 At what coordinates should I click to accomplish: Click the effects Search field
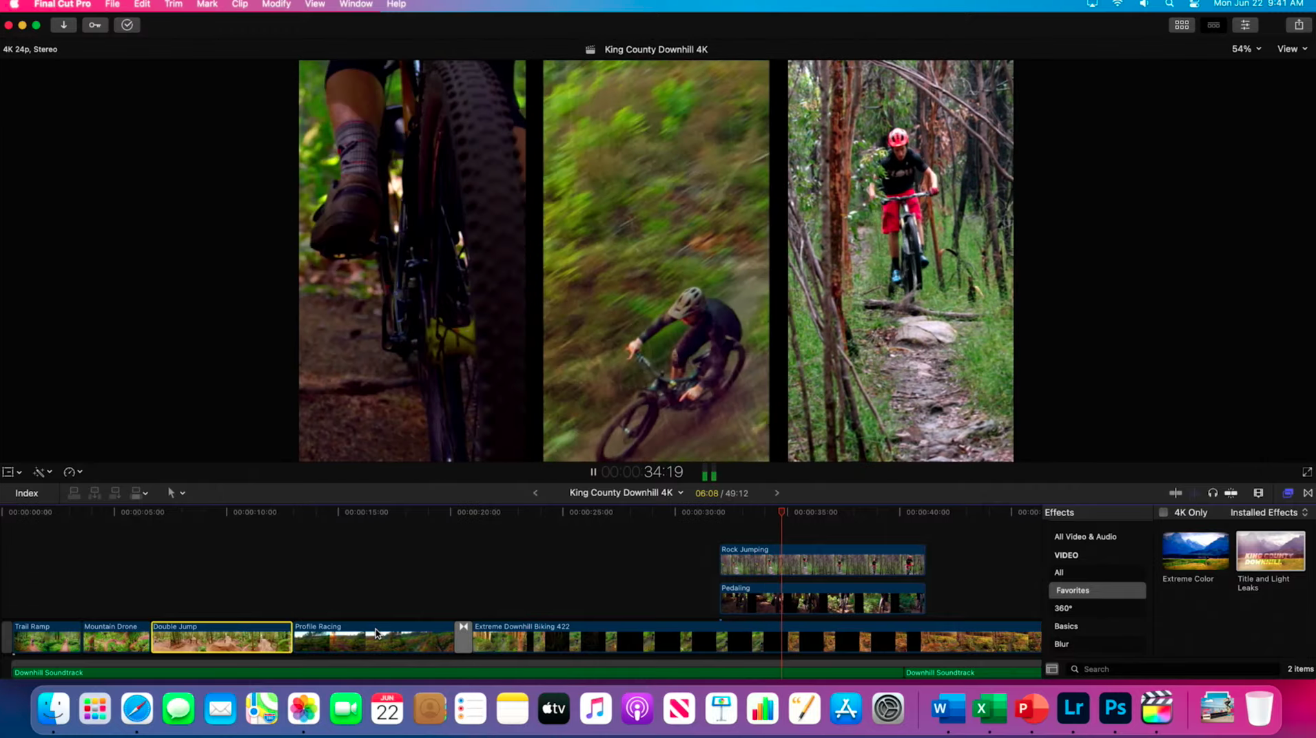tap(1175, 669)
